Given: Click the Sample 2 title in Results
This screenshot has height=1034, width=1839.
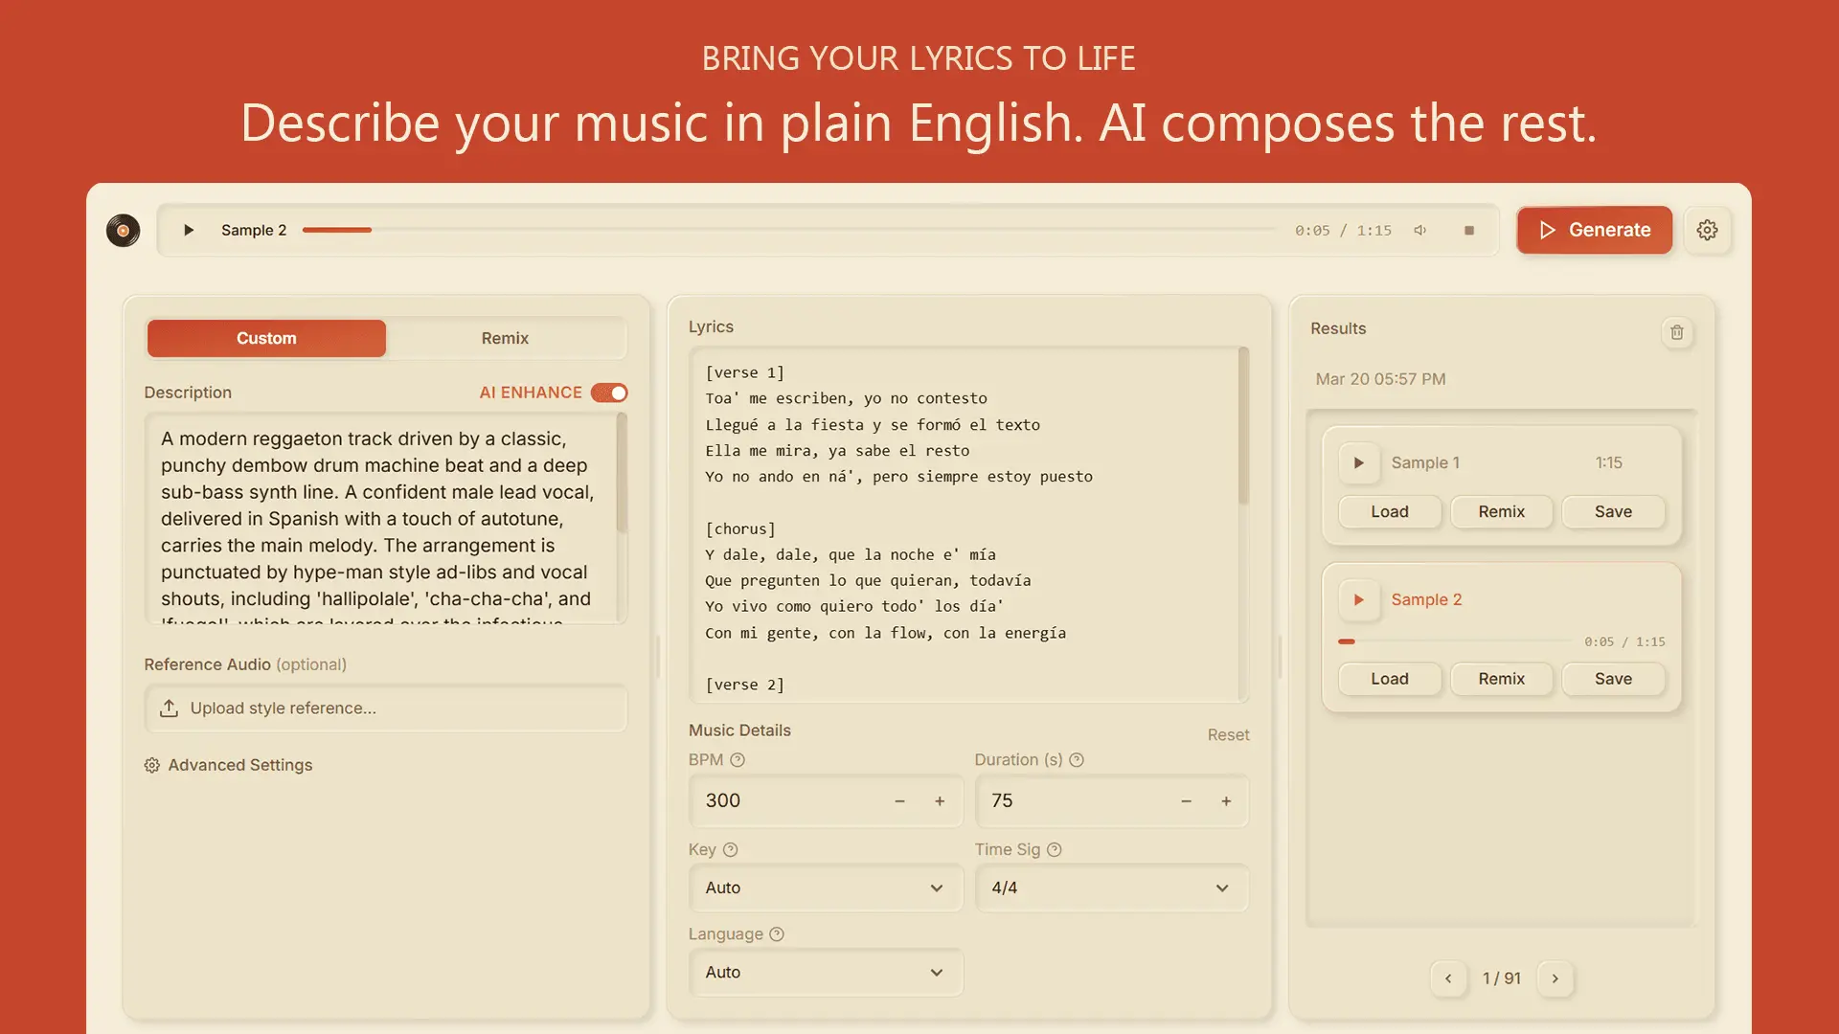Looking at the screenshot, I should [1426, 599].
